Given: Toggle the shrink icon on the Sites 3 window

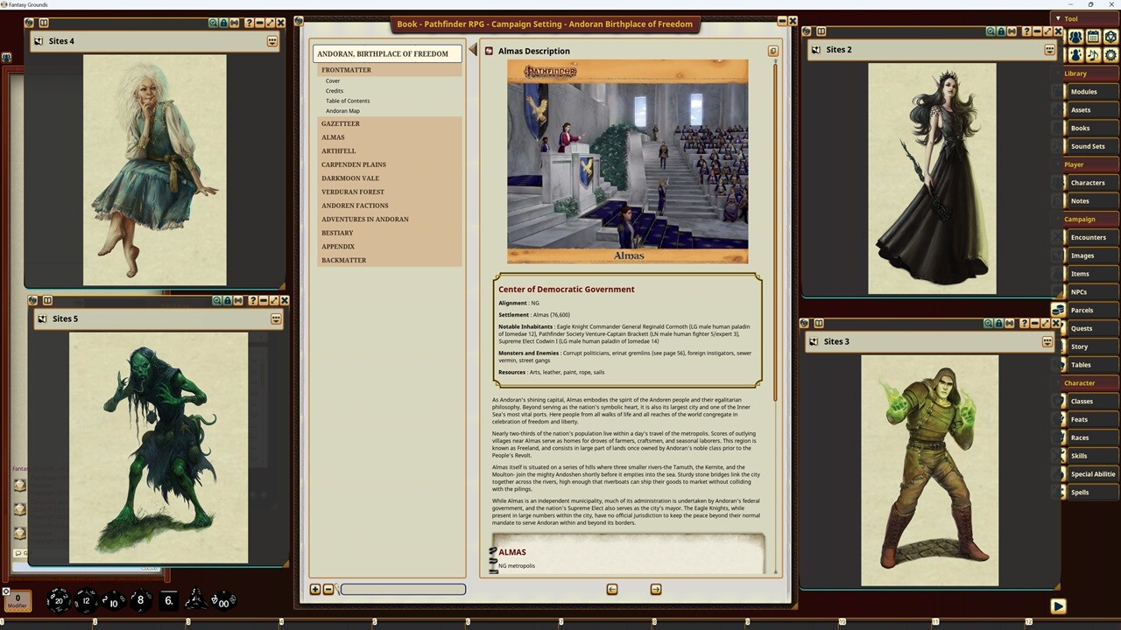Looking at the screenshot, I should tap(1010, 323).
